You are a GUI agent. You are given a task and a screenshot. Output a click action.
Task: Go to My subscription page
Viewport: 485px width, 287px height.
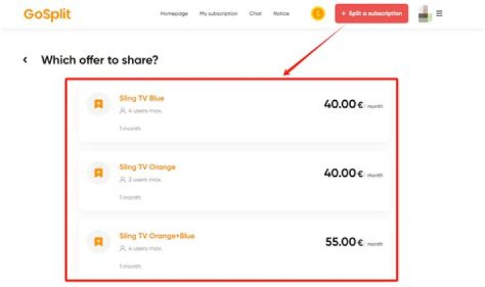tap(218, 13)
